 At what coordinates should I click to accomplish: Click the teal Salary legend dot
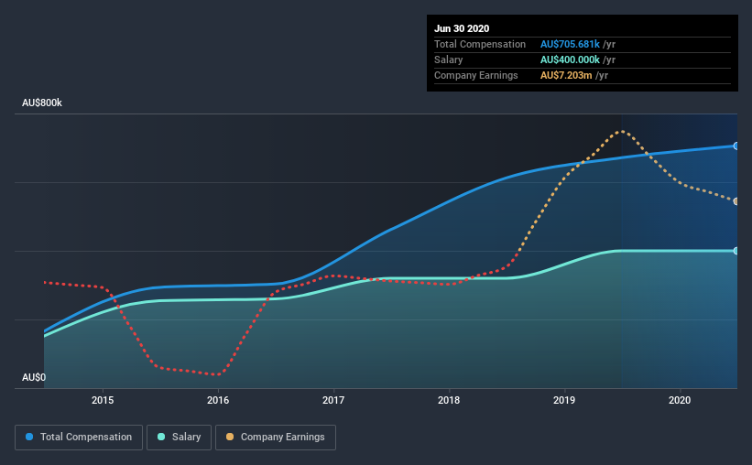[161, 437]
